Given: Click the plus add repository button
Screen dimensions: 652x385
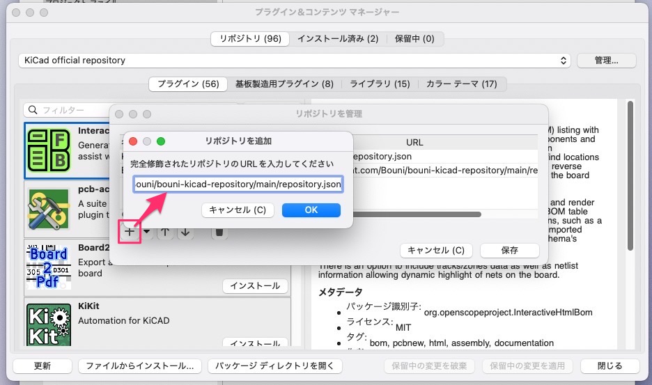Looking at the screenshot, I should click(x=130, y=233).
